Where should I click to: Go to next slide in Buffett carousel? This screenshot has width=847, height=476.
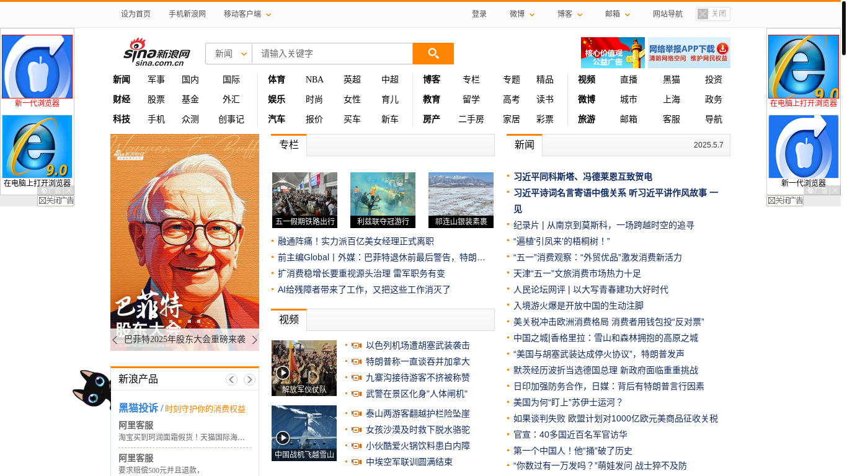[x=254, y=340]
